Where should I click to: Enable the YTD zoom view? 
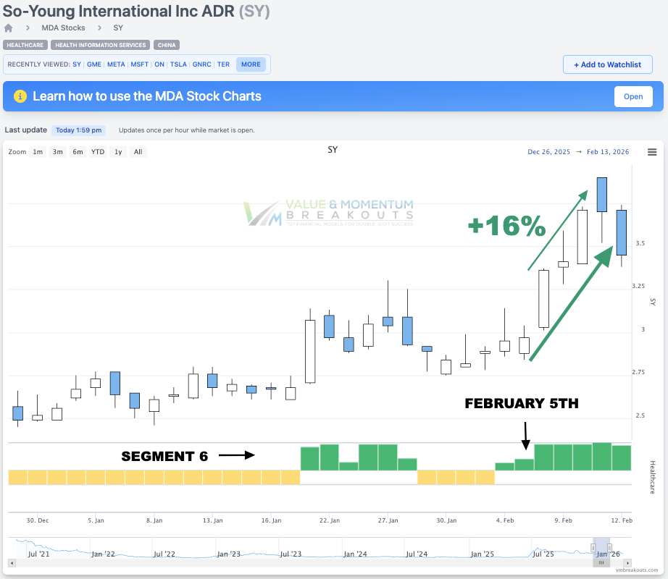97,152
